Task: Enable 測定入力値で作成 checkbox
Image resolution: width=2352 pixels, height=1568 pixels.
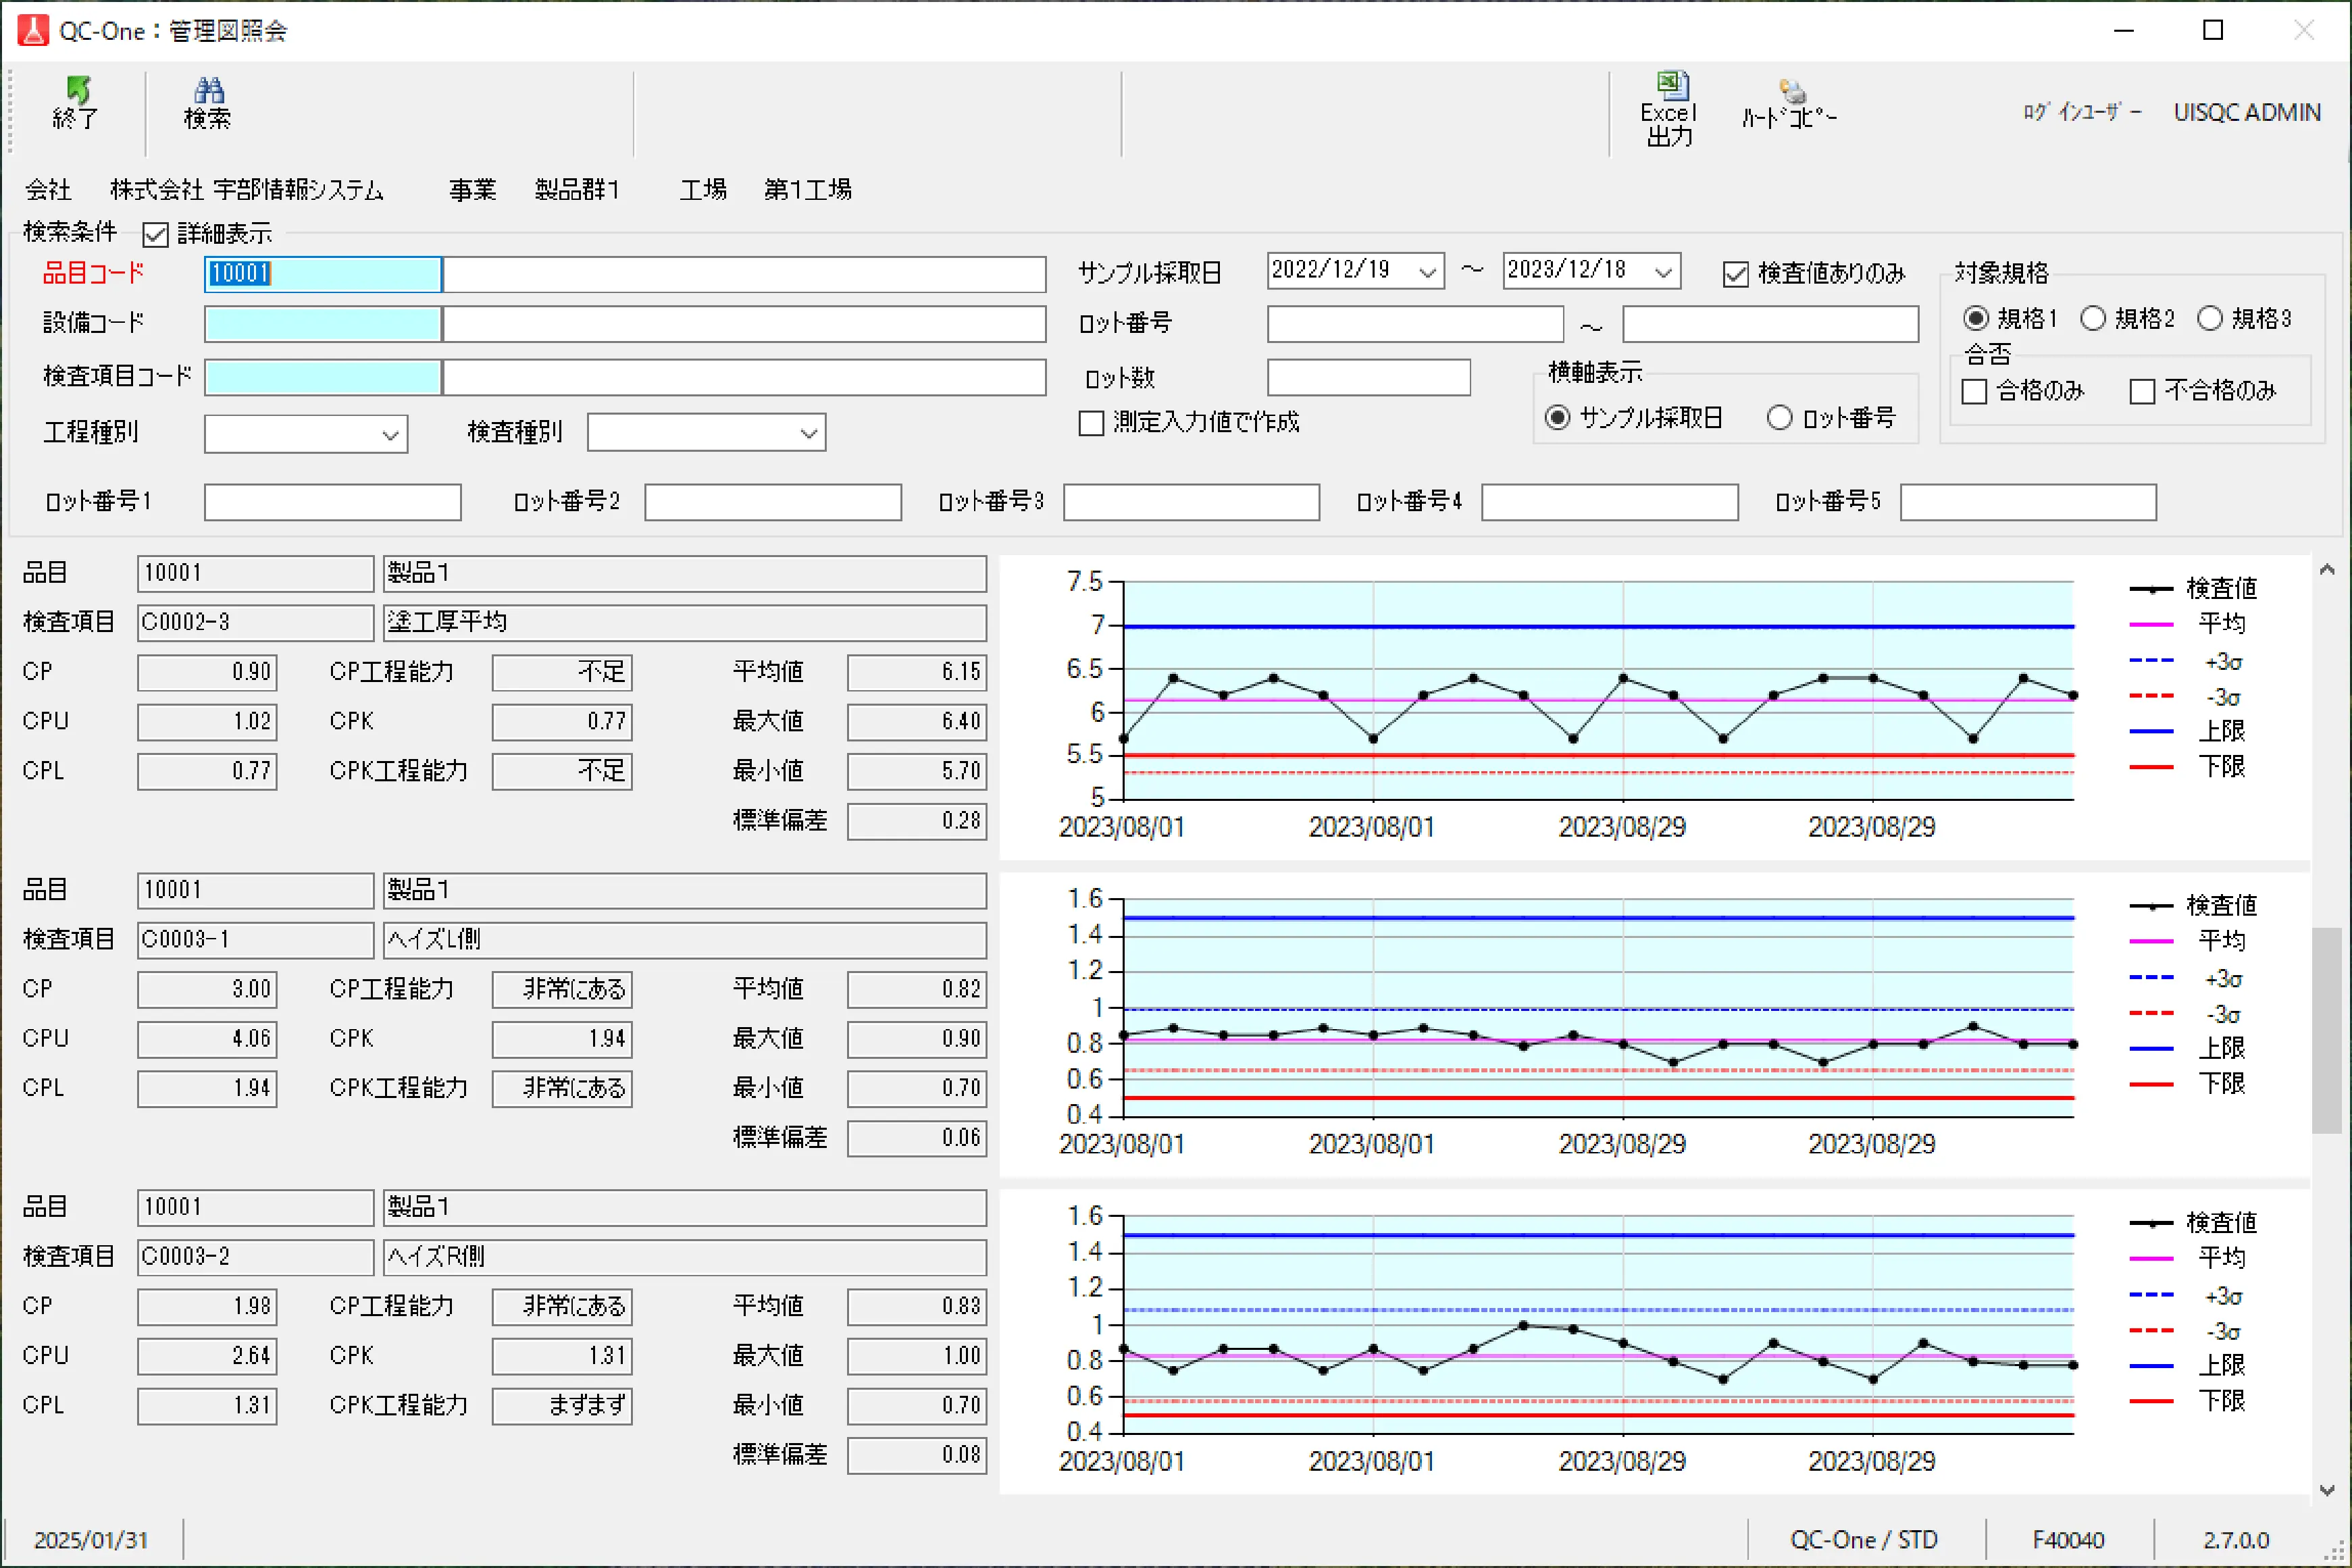Action: 1091,423
